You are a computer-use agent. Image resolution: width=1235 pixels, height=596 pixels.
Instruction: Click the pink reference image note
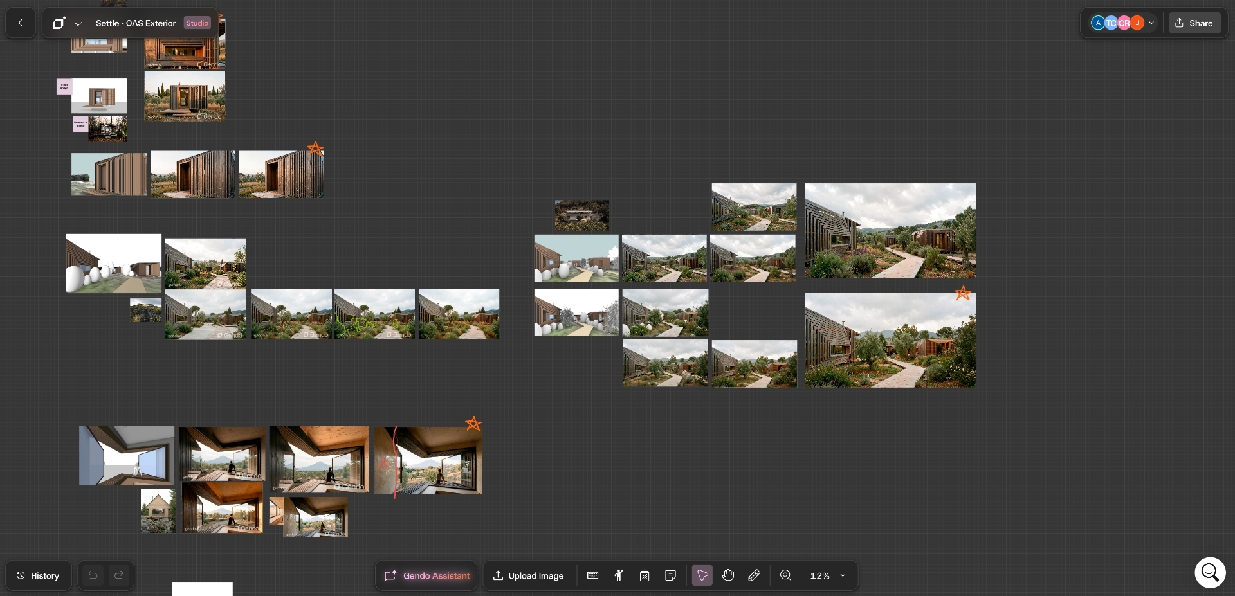(80, 123)
